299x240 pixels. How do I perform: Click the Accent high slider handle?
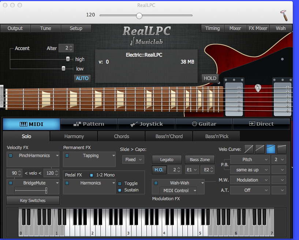click(x=68, y=59)
